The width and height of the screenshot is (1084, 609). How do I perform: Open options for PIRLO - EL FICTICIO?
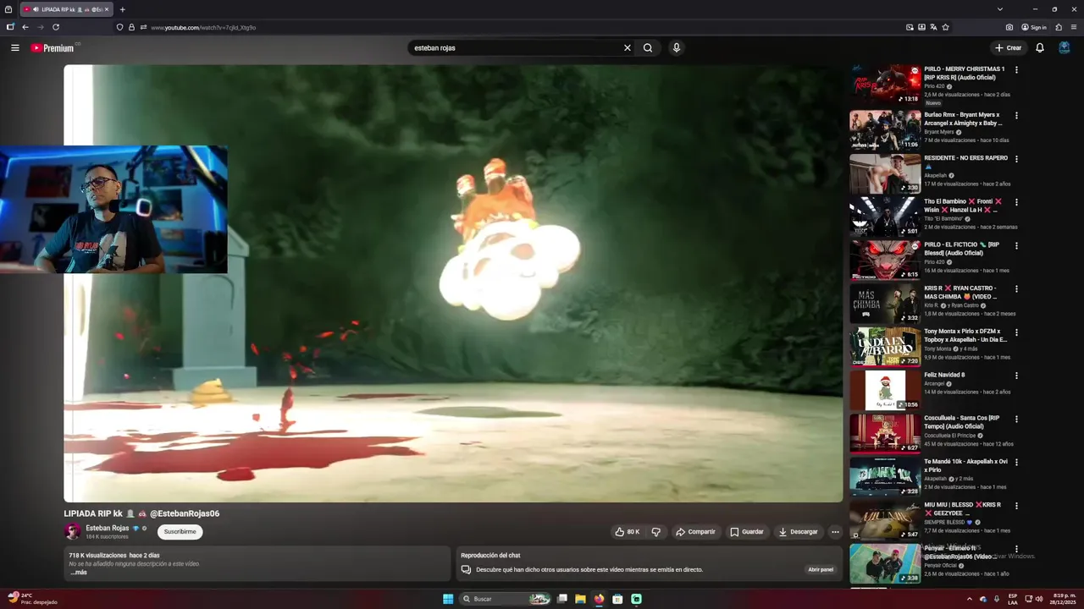pyautogui.click(x=1016, y=246)
